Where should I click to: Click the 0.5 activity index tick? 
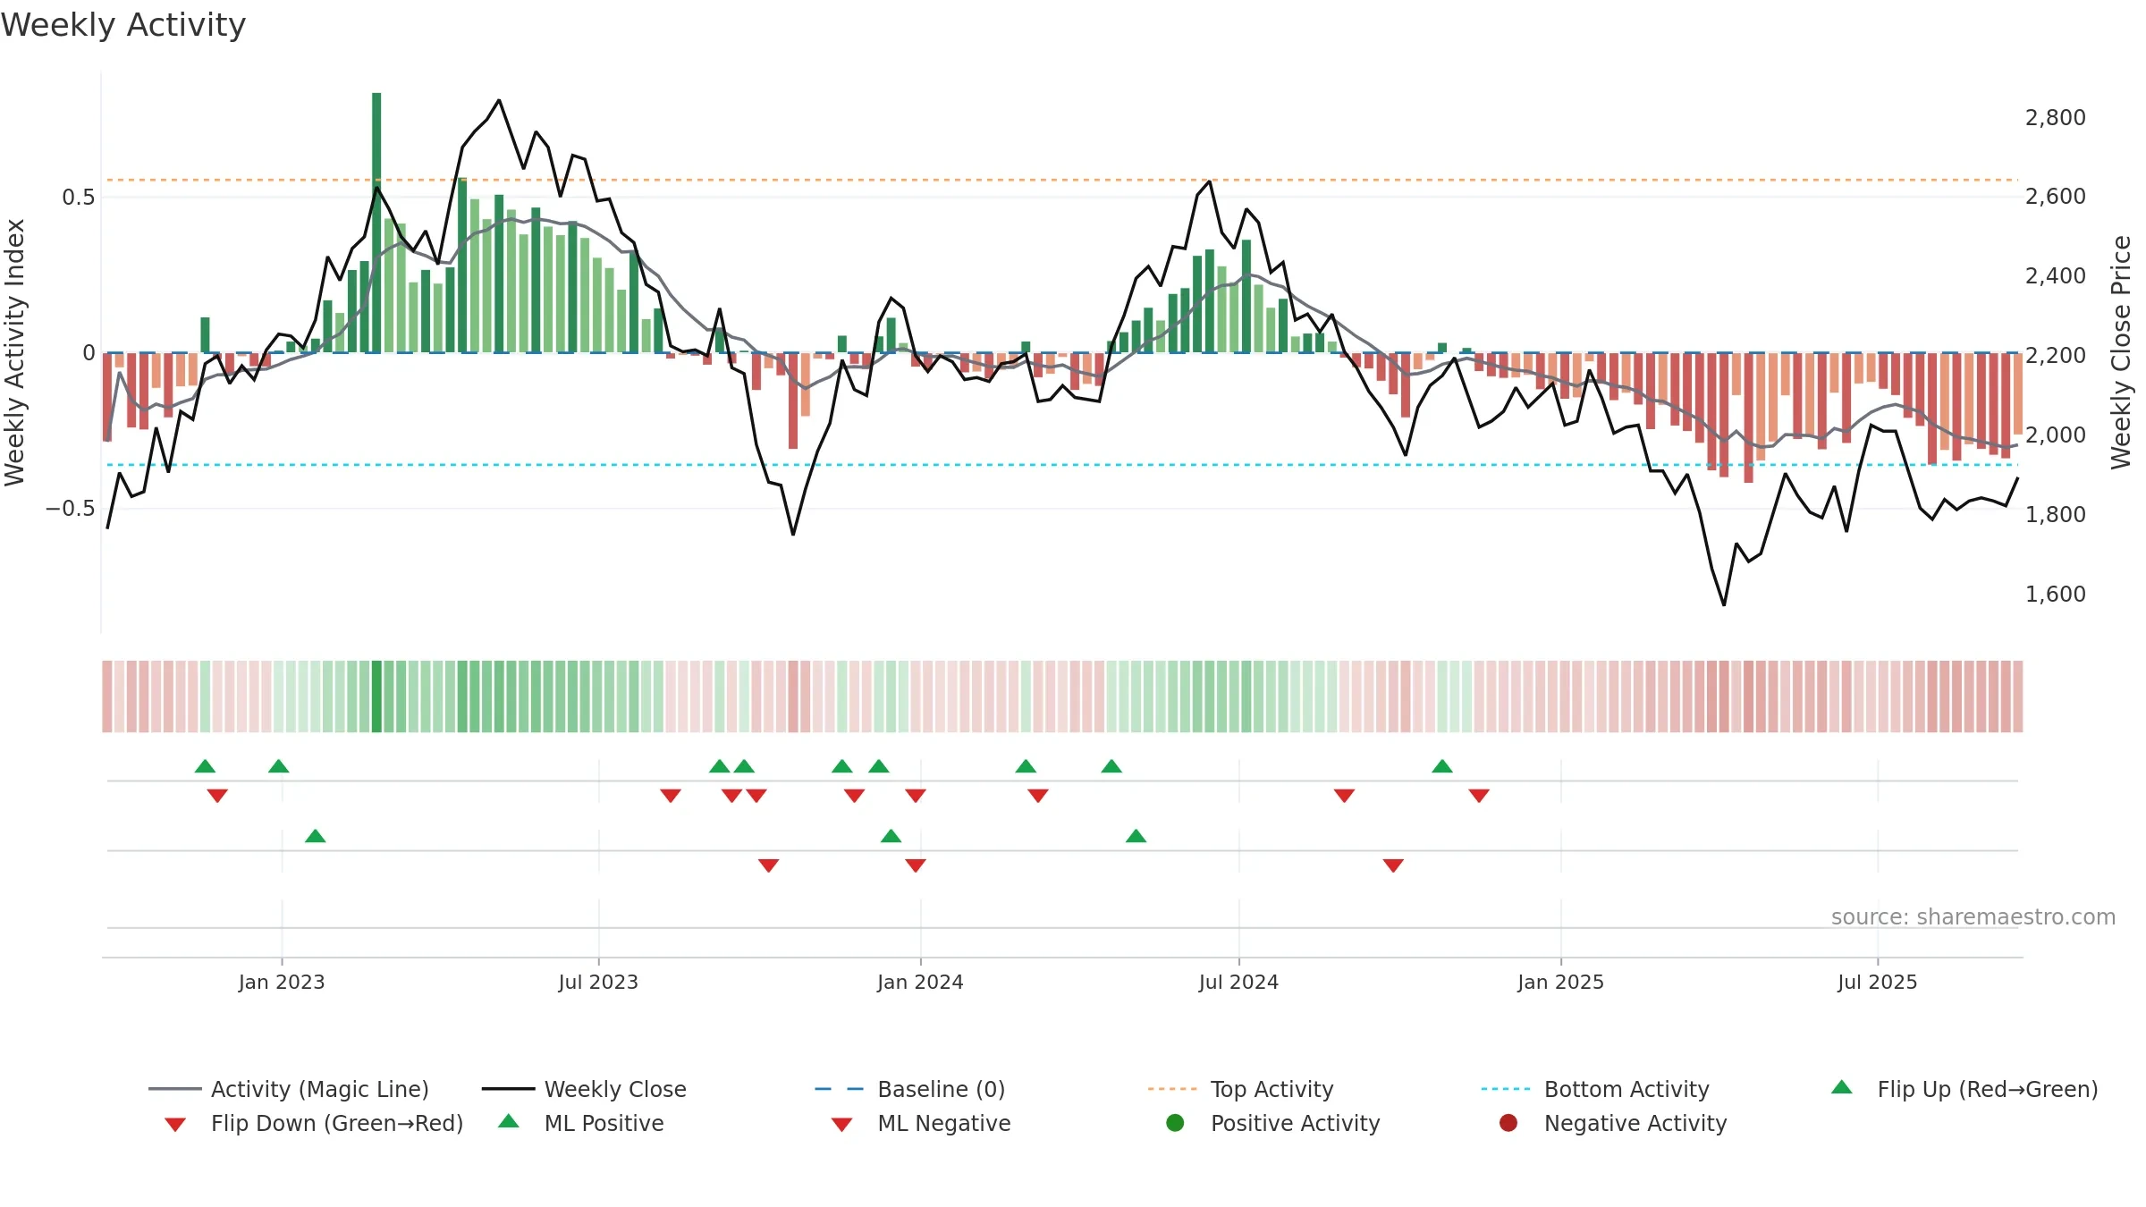(x=78, y=197)
